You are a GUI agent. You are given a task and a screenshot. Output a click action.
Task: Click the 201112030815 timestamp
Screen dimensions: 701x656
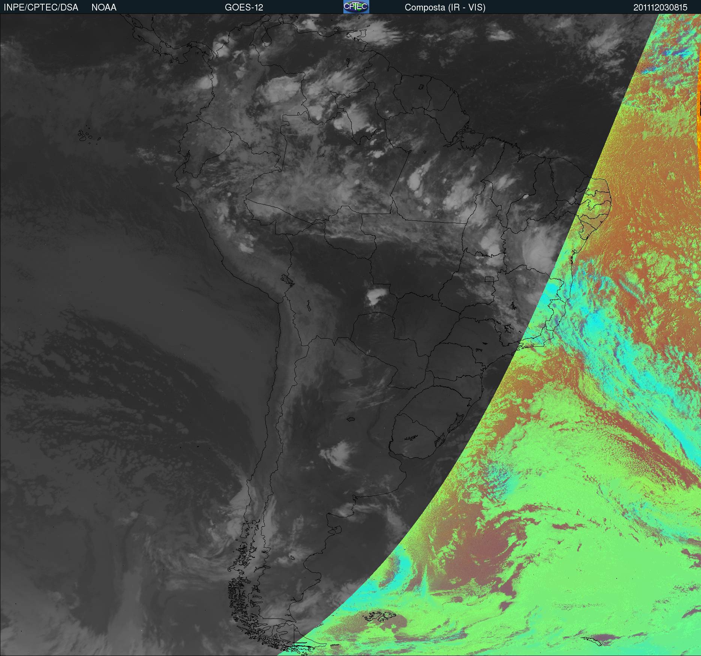pyautogui.click(x=661, y=7)
